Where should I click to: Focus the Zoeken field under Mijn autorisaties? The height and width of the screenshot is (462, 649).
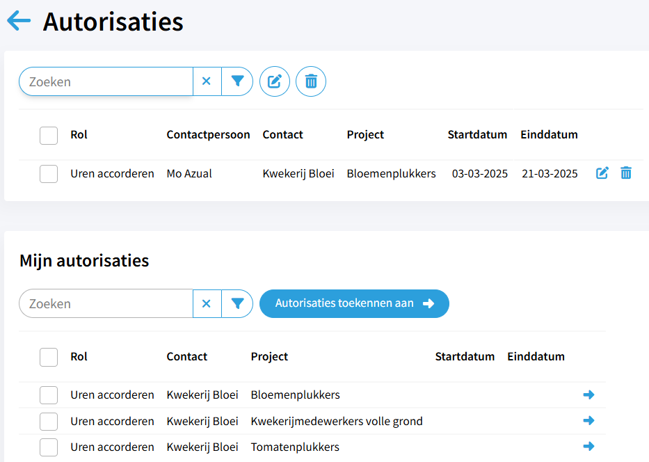point(106,303)
